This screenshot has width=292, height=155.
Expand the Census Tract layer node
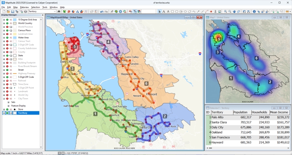pos(4,41)
